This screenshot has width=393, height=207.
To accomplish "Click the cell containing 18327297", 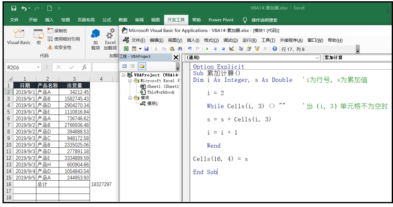I will tap(101, 184).
